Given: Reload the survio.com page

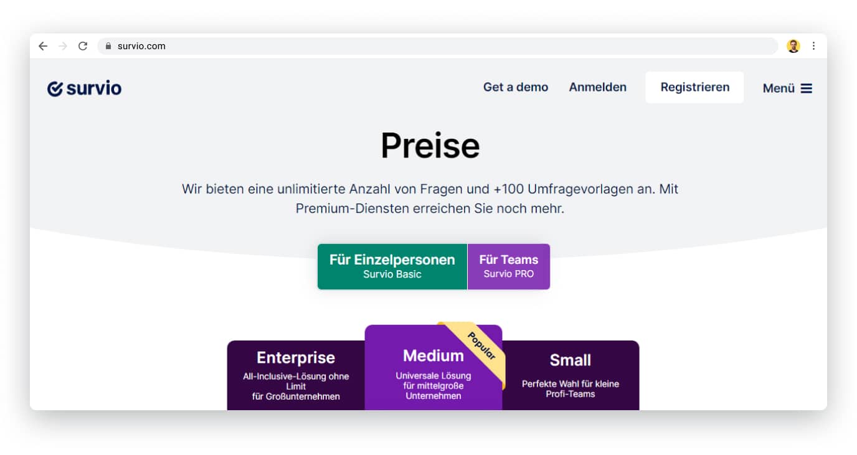Looking at the screenshot, I should click(x=82, y=46).
